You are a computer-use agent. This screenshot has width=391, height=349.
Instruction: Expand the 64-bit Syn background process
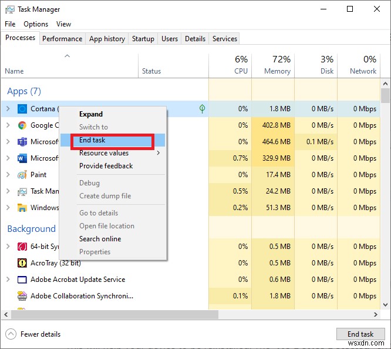point(8,246)
